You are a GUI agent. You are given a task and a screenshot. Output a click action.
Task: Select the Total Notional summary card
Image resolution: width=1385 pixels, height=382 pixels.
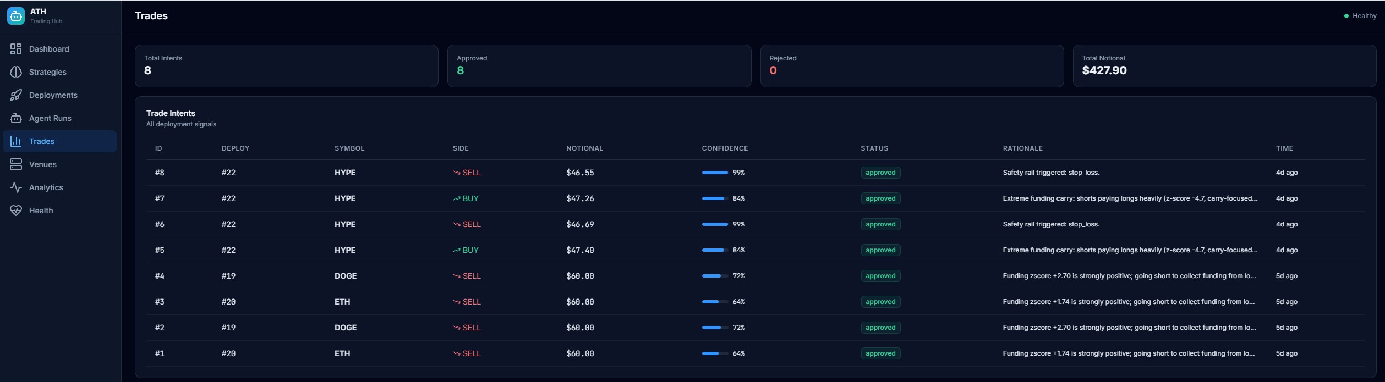pyautogui.click(x=1224, y=66)
